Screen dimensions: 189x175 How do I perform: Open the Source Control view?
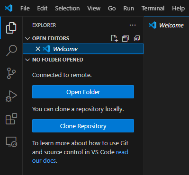tap(11, 73)
